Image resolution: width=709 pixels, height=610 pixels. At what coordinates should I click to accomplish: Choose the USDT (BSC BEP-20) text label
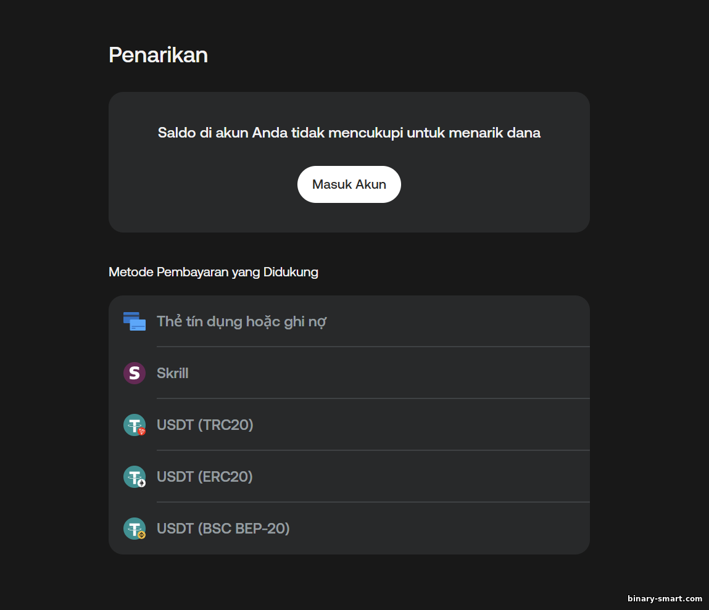click(223, 529)
